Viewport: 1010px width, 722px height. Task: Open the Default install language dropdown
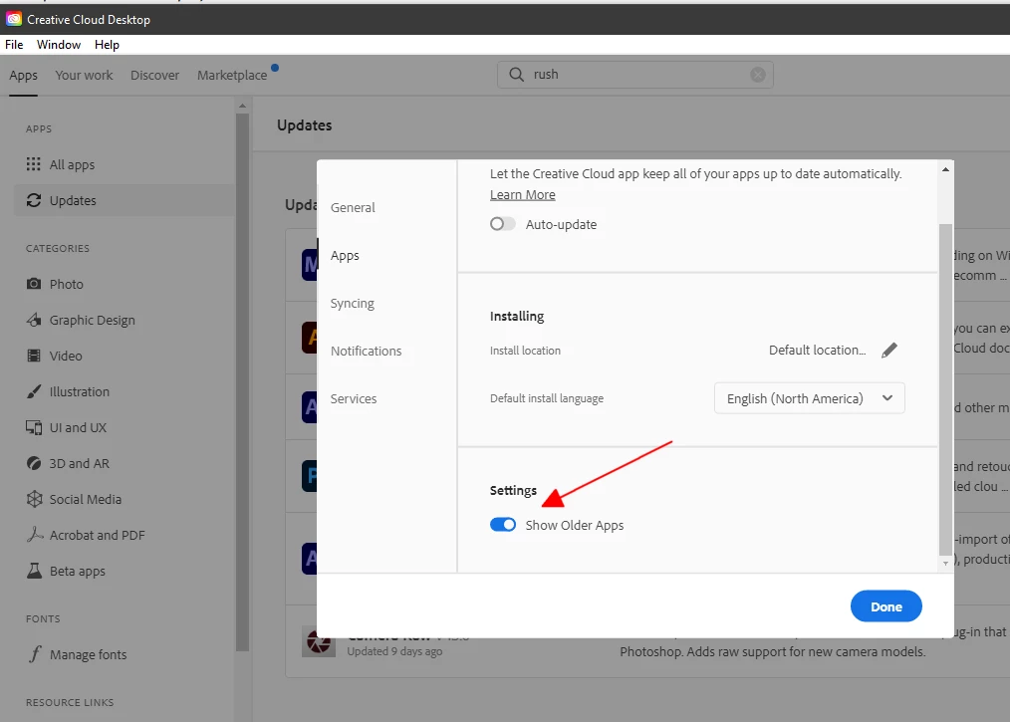[809, 398]
